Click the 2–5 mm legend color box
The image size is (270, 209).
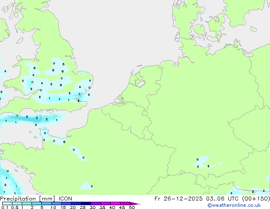click(37, 203)
